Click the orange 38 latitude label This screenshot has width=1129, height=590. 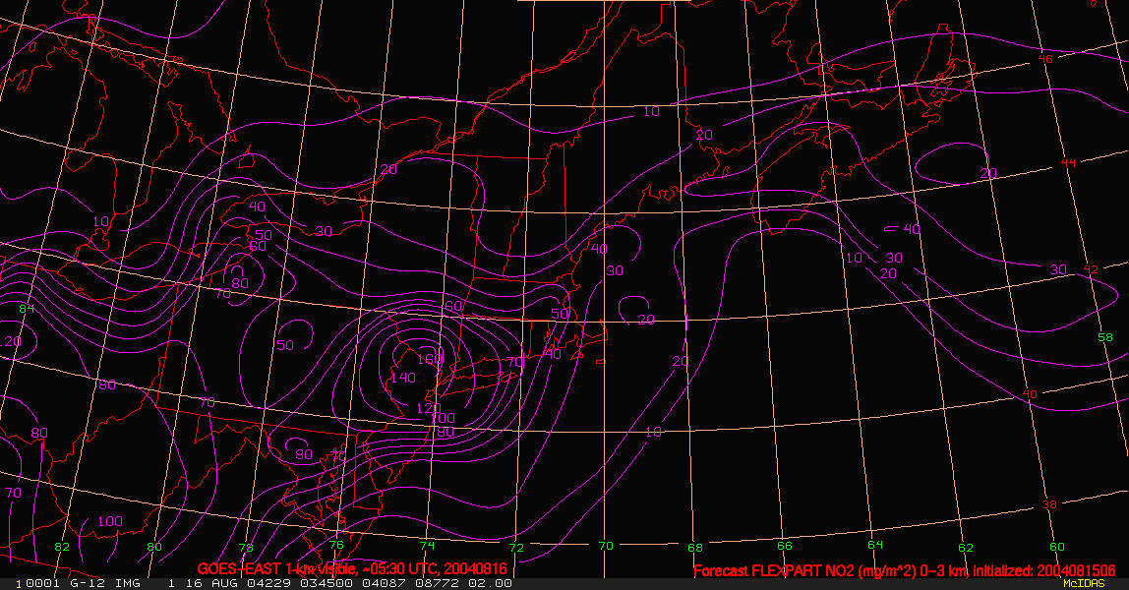point(1049,504)
